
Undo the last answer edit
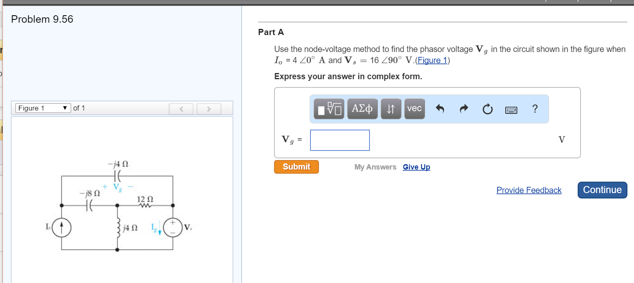[439, 108]
